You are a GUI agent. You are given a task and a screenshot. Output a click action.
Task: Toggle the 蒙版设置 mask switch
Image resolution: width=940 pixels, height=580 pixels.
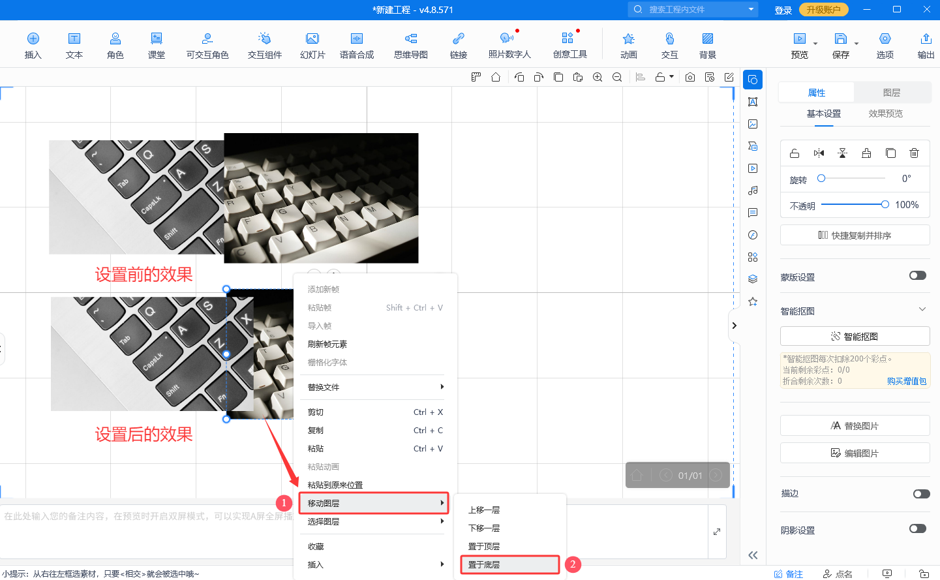[917, 276]
